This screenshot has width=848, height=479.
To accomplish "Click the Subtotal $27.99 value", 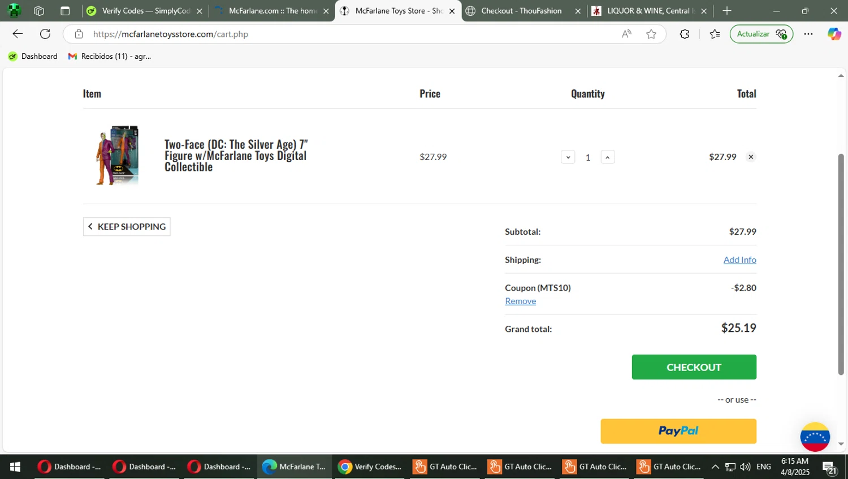I will [742, 231].
